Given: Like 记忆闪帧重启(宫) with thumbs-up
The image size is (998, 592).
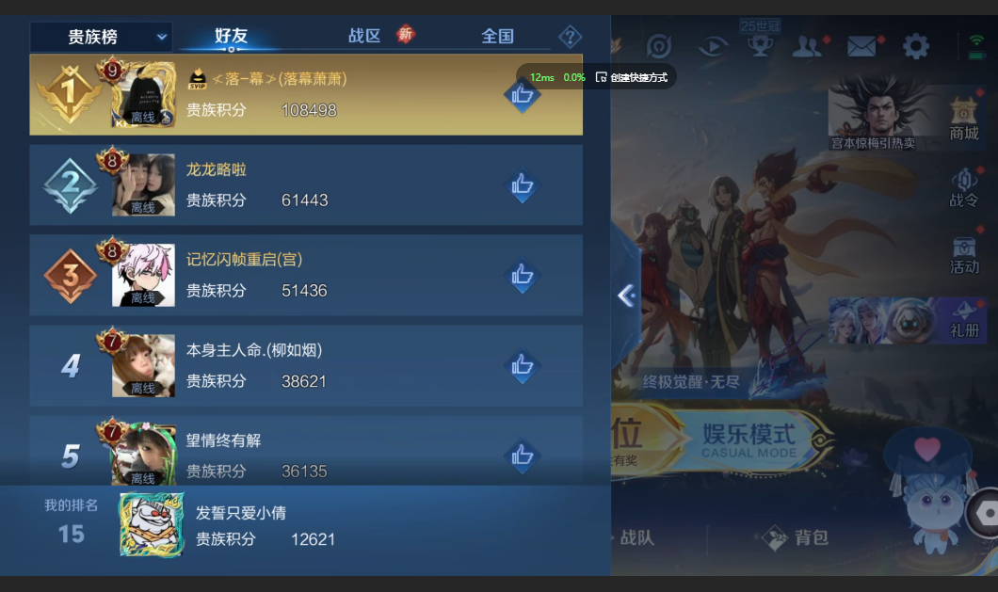Looking at the screenshot, I should tap(522, 275).
